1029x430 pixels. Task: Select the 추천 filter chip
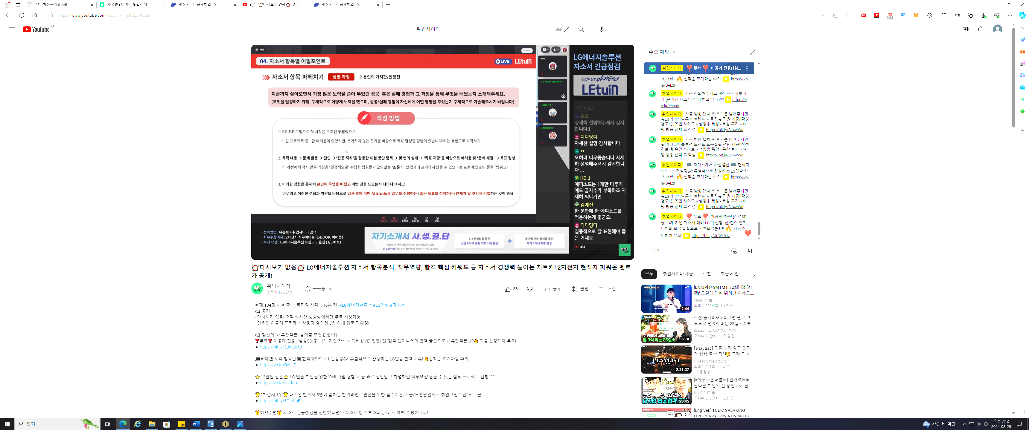pyautogui.click(x=707, y=274)
